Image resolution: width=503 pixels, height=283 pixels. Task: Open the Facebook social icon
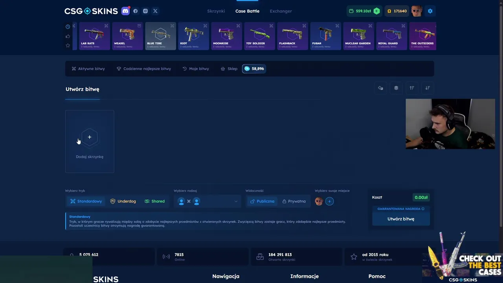(136, 11)
